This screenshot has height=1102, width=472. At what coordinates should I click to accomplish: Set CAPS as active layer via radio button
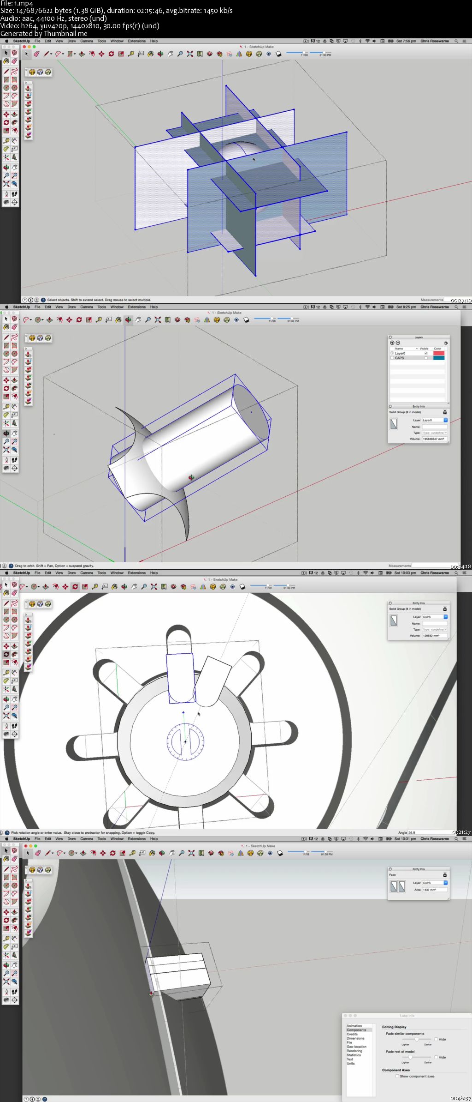[392, 358]
